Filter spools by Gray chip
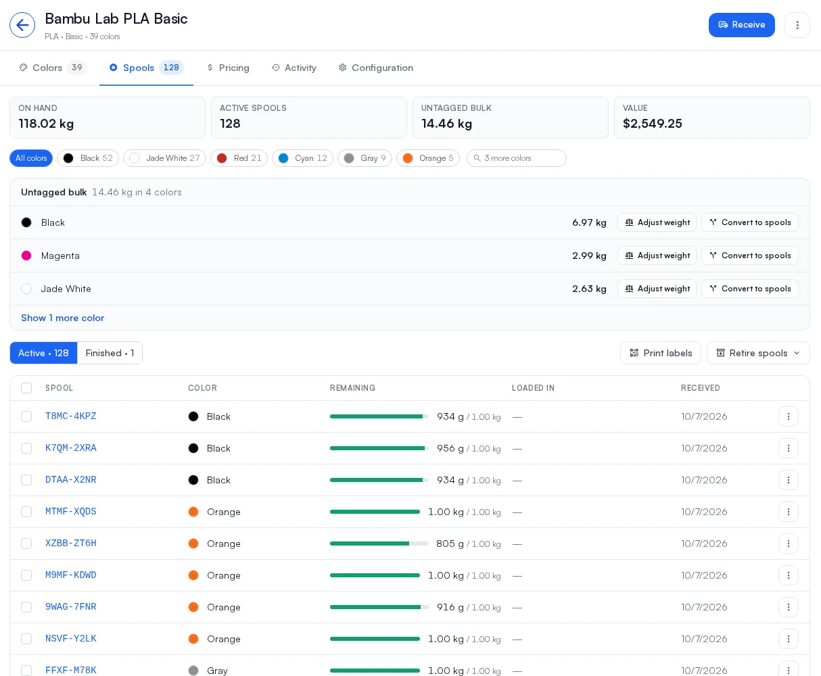Screen dimensions: 821x676 pos(365,158)
